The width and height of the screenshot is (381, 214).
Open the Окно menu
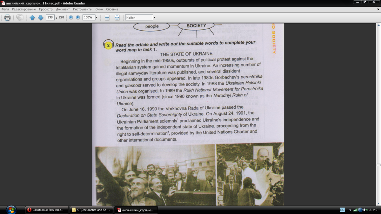pos(99,9)
